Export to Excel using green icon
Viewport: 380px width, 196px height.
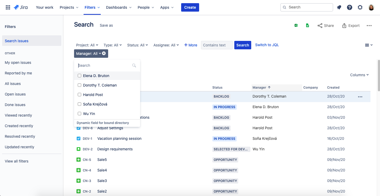pos(296,26)
